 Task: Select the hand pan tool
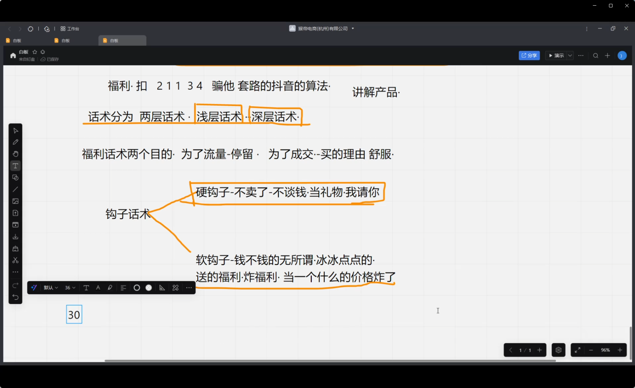(15, 154)
